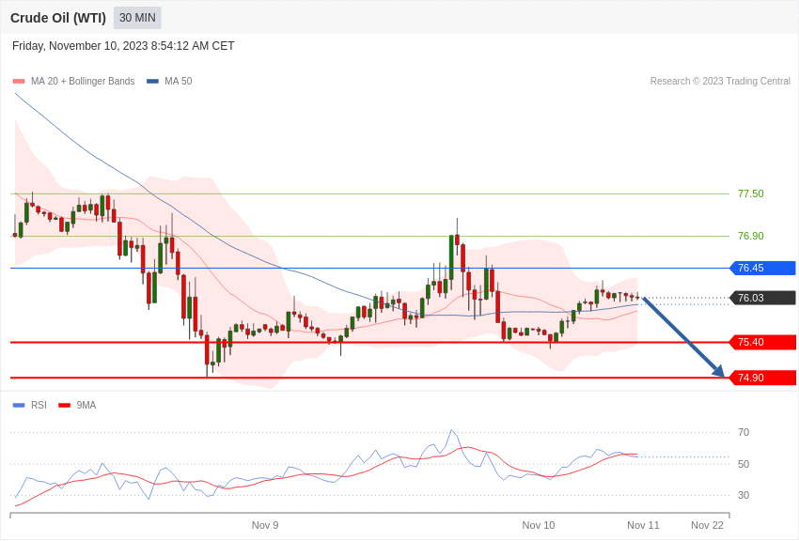Click the Crude Oil (WTI) title
This screenshot has width=799, height=541.
pyautogui.click(x=58, y=18)
